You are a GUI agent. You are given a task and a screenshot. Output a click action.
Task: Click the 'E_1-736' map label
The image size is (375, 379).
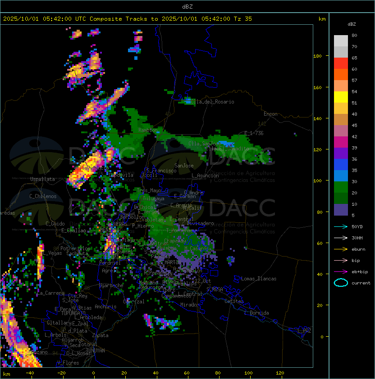254,133
